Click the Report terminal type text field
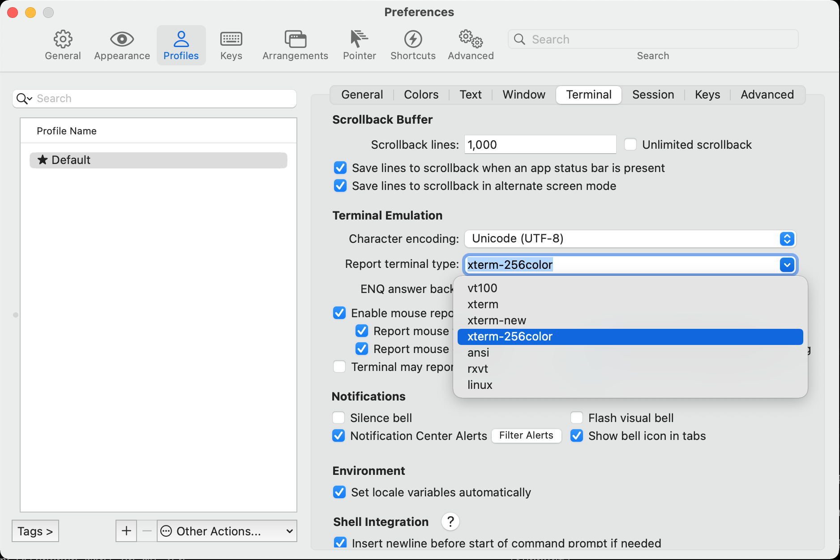Image resolution: width=840 pixels, height=560 pixels. [x=621, y=264]
